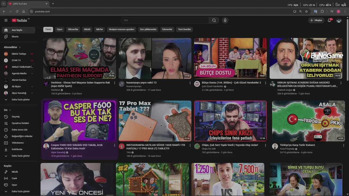Open Oyun under Keşfet
The image size is (349, 196).
(x=18, y=185)
